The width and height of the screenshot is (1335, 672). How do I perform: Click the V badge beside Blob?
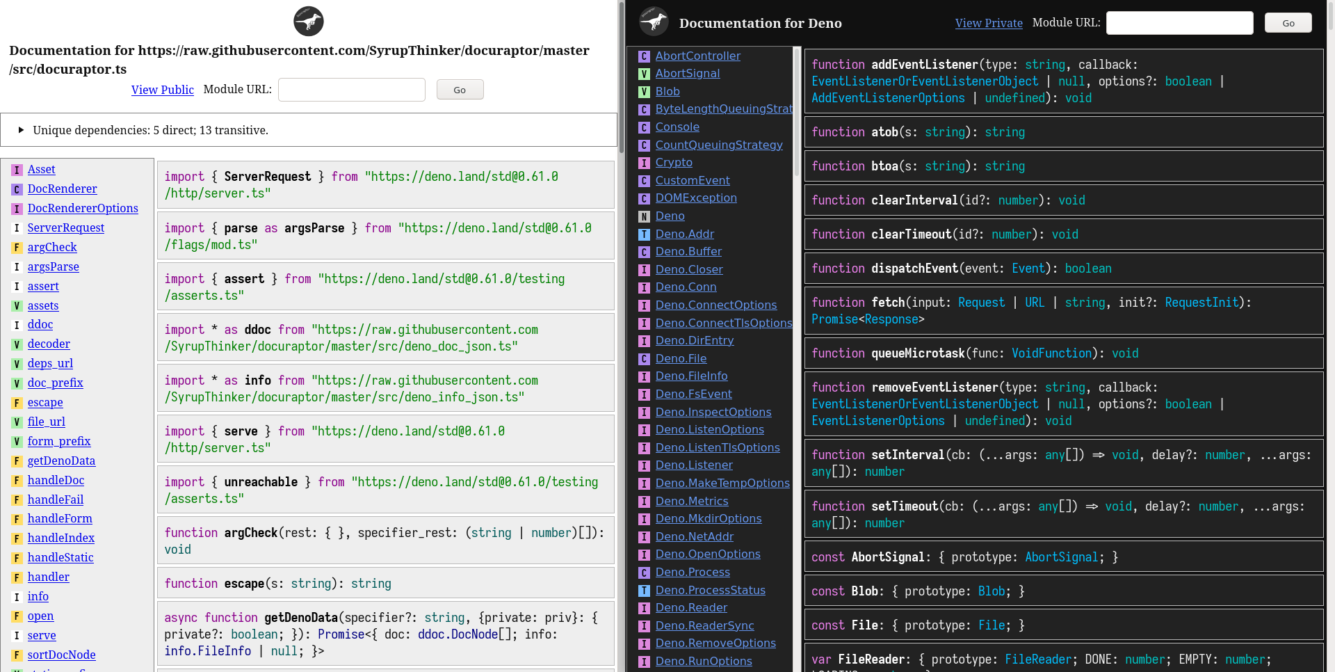[x=645, y=92]
